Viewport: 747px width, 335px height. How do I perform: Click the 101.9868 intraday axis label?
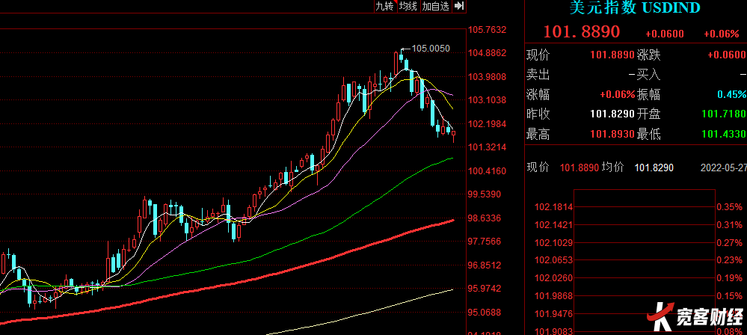pos(553,296)
